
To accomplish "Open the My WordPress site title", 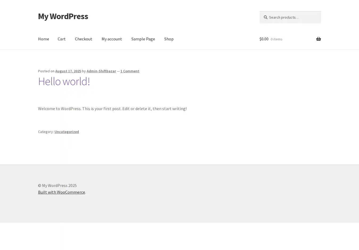I will [63, 16].
